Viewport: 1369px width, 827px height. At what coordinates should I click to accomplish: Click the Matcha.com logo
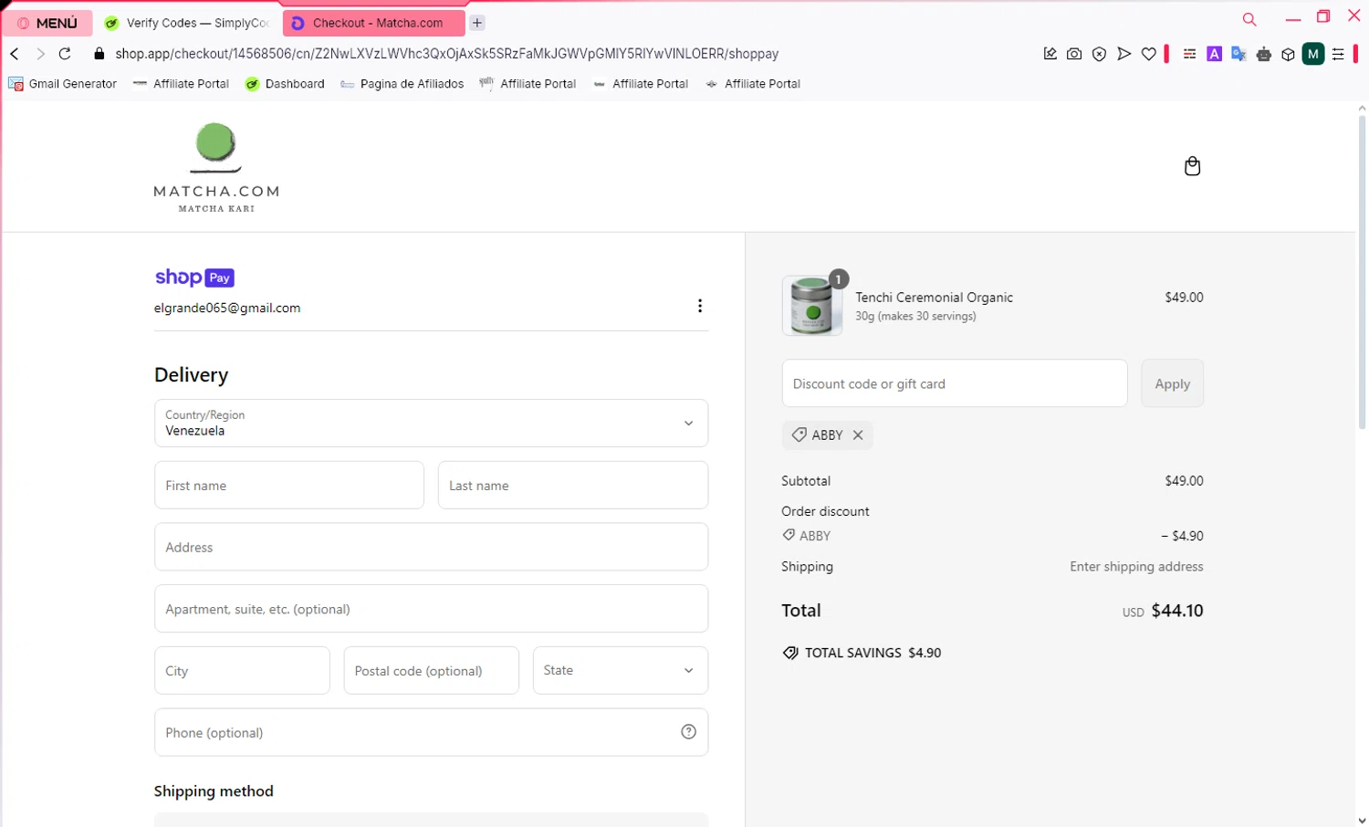point(216,168)
